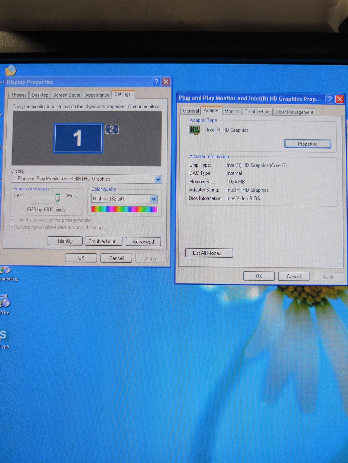Click the adapter Properties button
This screenshot has height=463, width=348.
[308, 144]
